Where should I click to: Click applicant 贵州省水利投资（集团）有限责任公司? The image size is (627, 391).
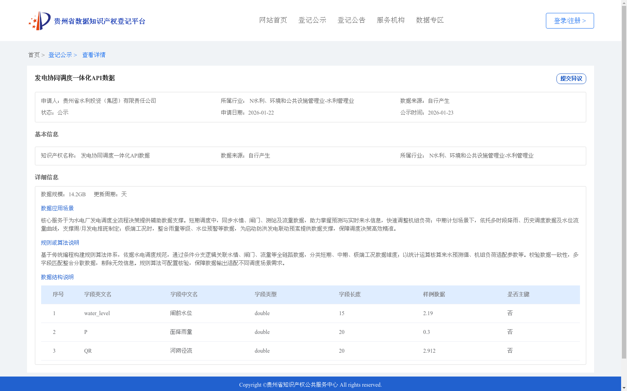point(110,101)
